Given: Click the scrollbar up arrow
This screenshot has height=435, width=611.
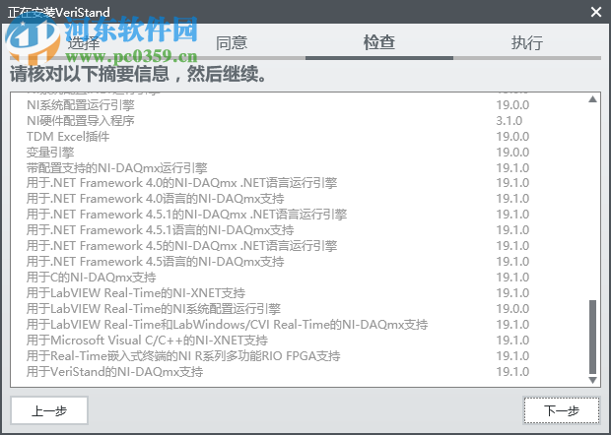Looking at the screenshot, I should 592,99.
